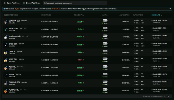Click the knightcat-SOL token icon

pyautogui.click(x=6, y=37)
